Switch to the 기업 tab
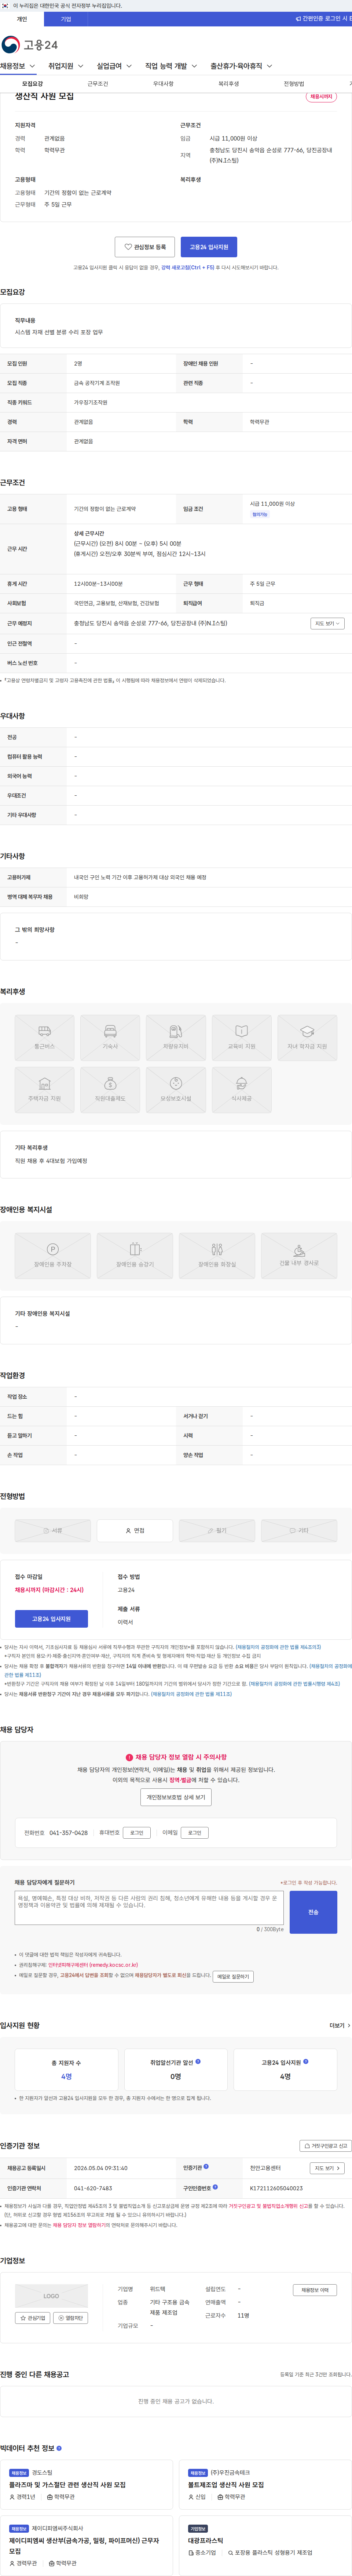 (66, 19)
